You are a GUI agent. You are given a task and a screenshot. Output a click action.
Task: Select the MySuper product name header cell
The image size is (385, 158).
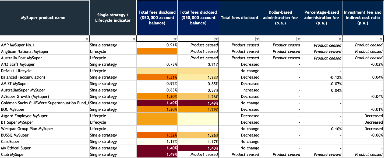point(45,18)
